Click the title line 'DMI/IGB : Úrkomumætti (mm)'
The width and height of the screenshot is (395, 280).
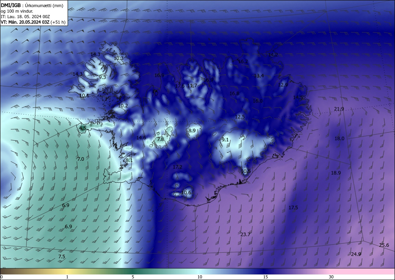coord(32,5)
